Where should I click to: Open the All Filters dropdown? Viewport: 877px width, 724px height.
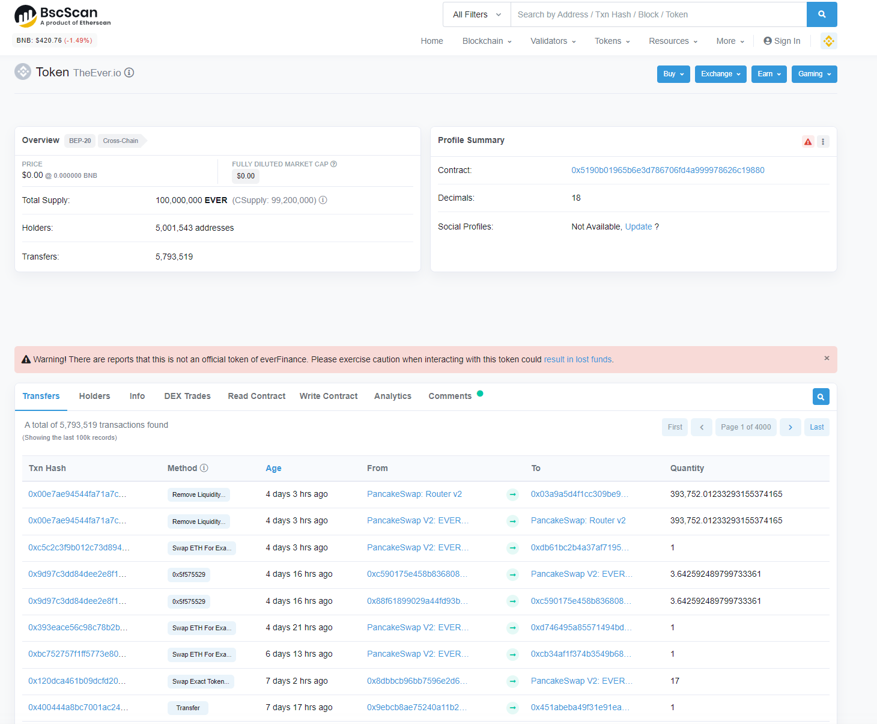click(x=476, y=14)
